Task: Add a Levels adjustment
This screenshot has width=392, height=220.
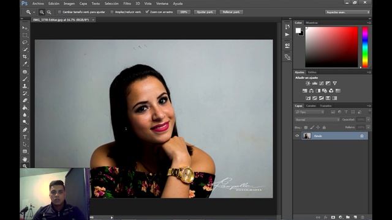Action: 315,83
